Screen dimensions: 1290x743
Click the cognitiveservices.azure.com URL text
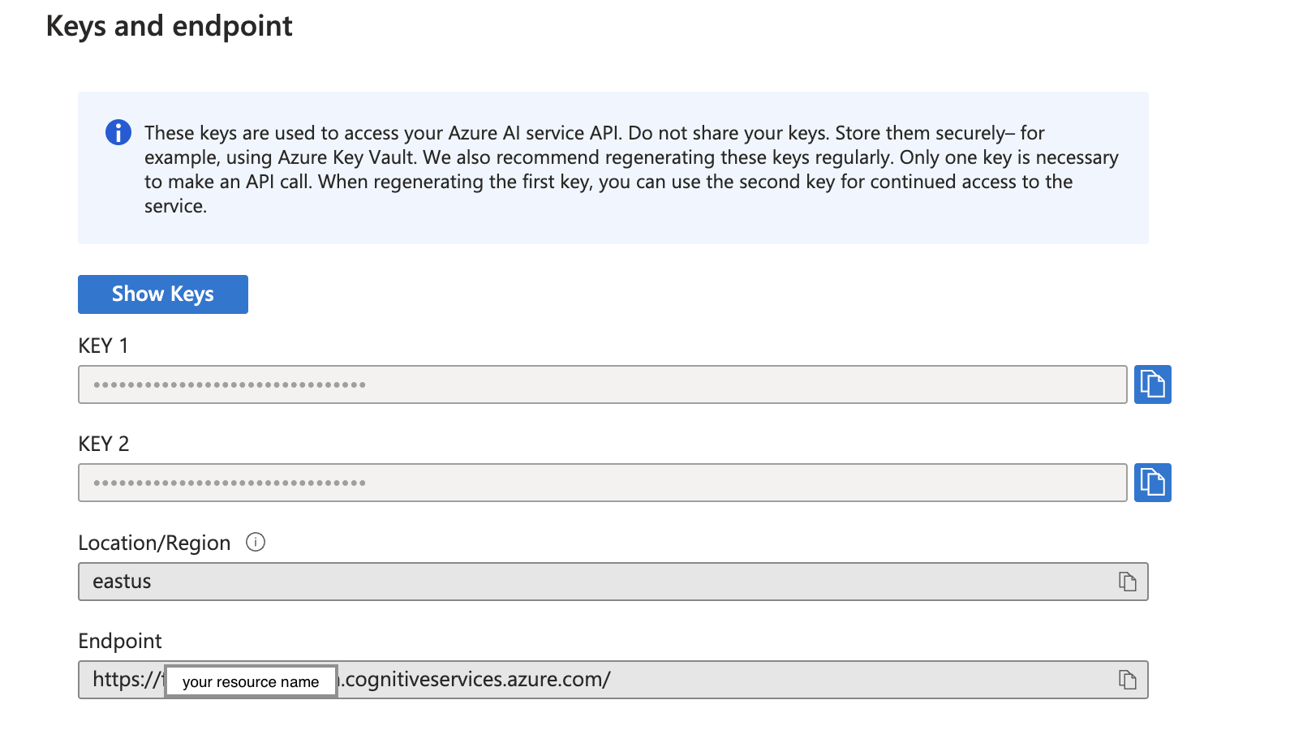tap(477, 679)
